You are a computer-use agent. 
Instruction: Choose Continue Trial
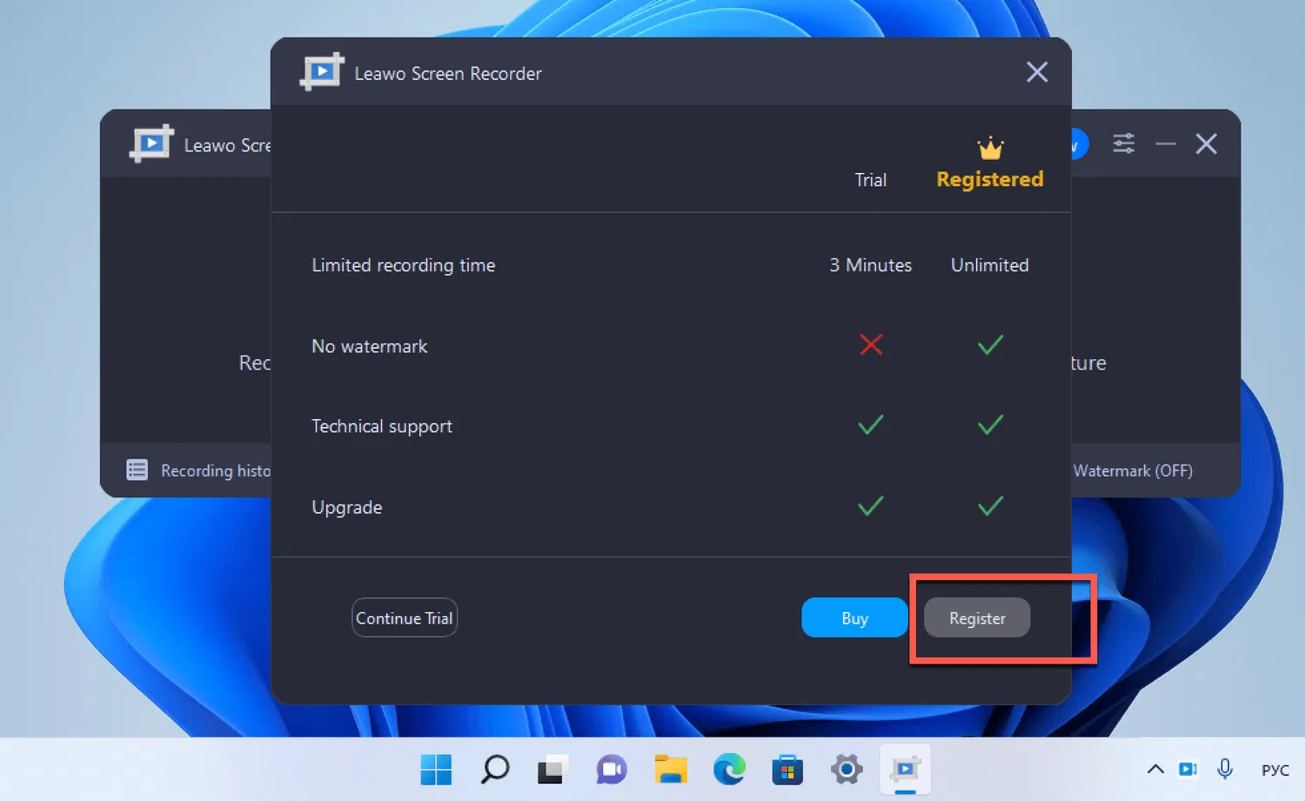(405, 617)
